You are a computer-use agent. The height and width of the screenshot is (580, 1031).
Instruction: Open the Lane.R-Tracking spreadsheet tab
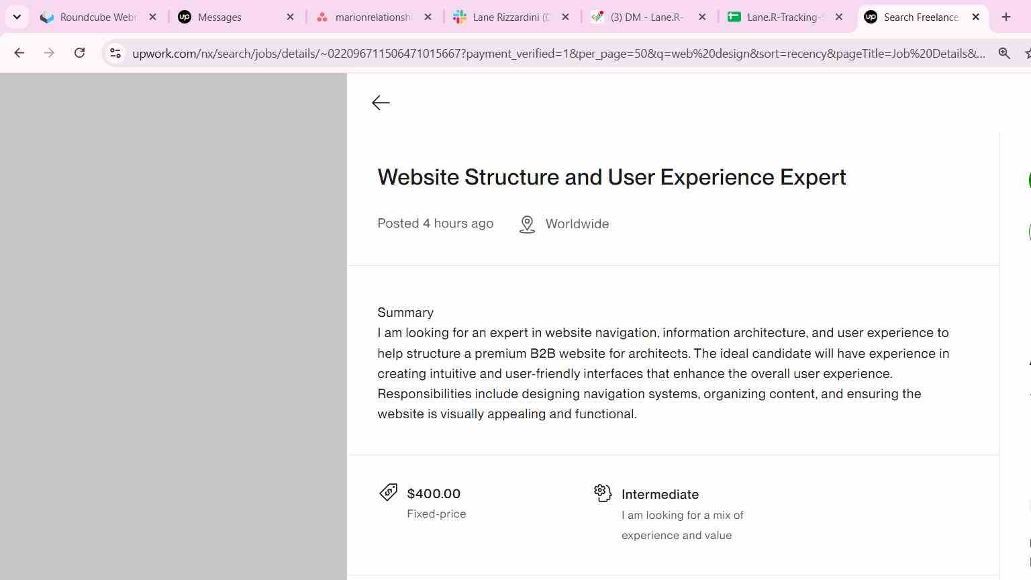[x=776, y=17]
